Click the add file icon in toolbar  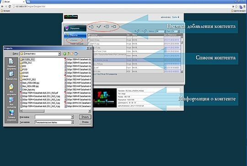(x=91, y=27)
